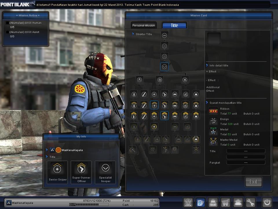Toggle the Kill Human mission checkbox
This screenshot has height=209, width=278.
click(x=8, y=23)
